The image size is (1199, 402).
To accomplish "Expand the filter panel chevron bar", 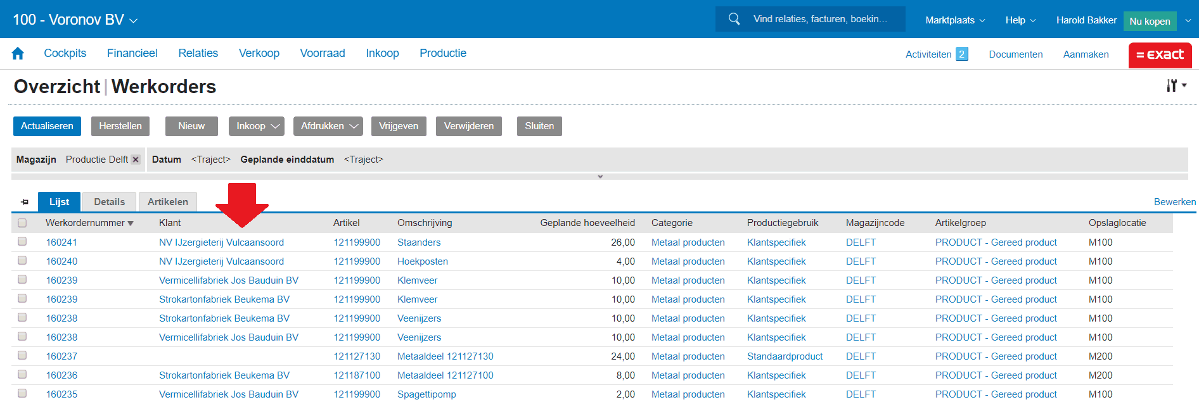I will pyautogui.click(x=599, y=177).
